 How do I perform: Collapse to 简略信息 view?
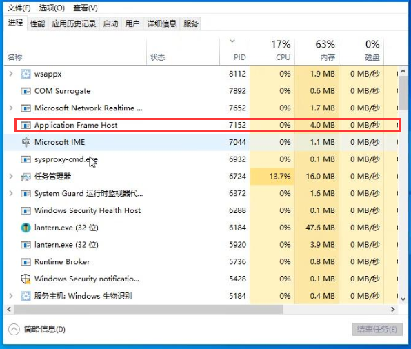[x=37, y=329]
